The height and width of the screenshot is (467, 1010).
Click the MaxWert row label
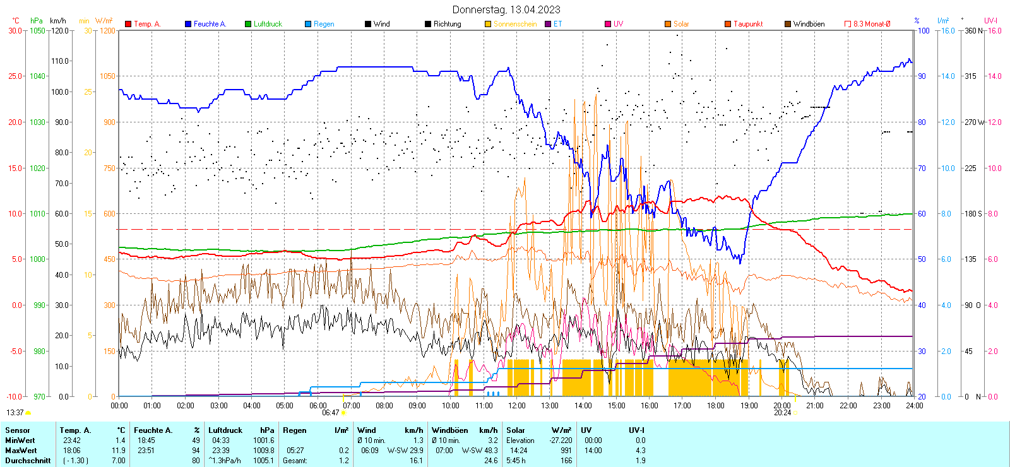pyautogui.click(x=21, y=451)
